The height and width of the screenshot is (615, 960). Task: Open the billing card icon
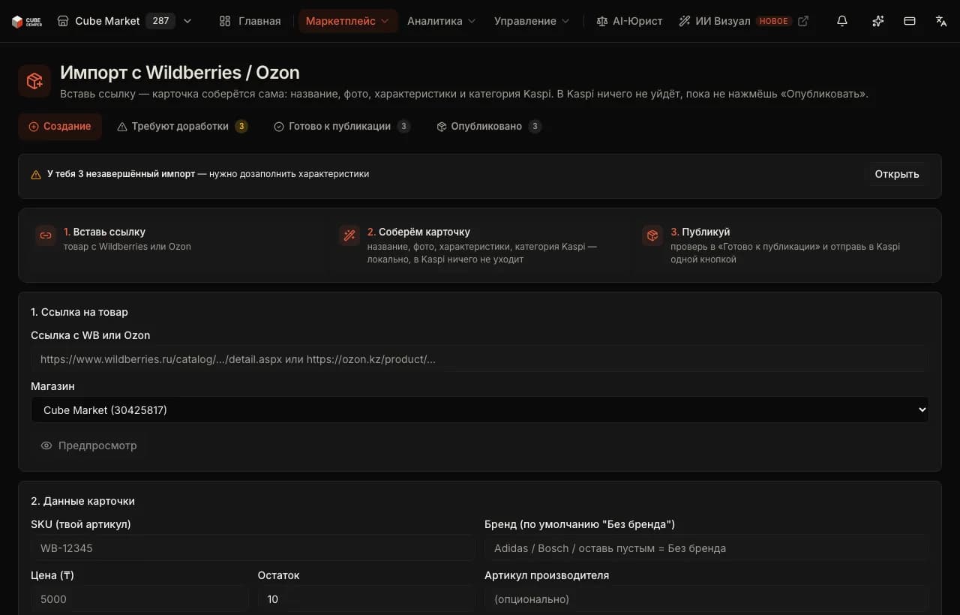coord(910,21)
